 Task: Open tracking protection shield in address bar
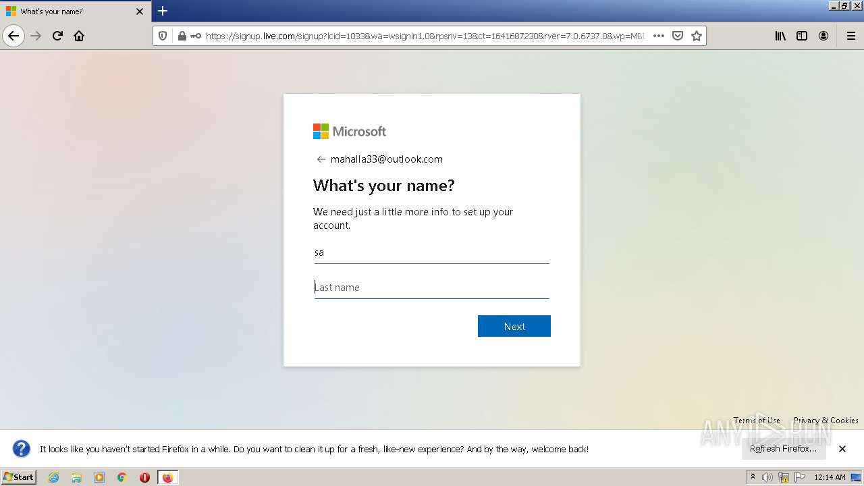tap(163, 36)
